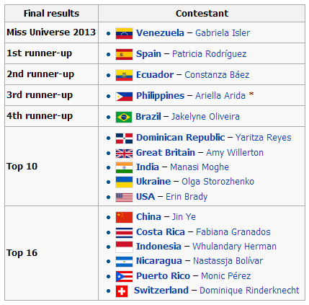
Task: Click the Brazil flag icon
Action: click(124, 117)
